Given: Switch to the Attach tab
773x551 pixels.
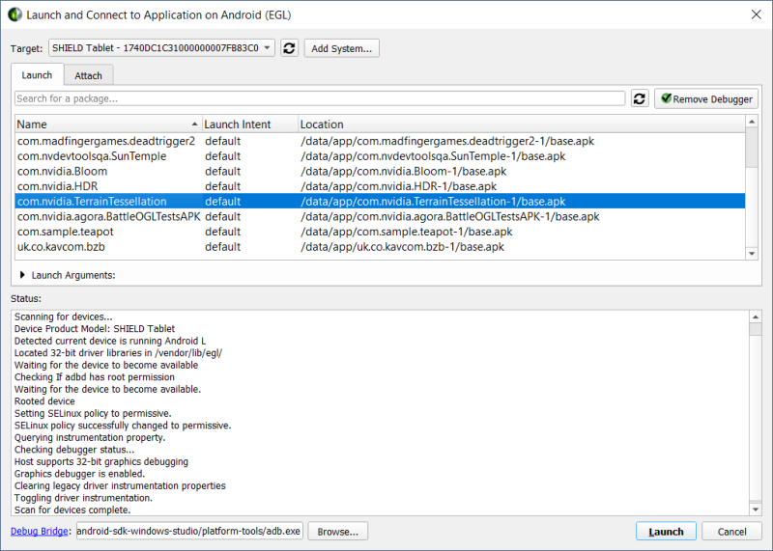Looking at the screenshot, I should tap(89, 75).
